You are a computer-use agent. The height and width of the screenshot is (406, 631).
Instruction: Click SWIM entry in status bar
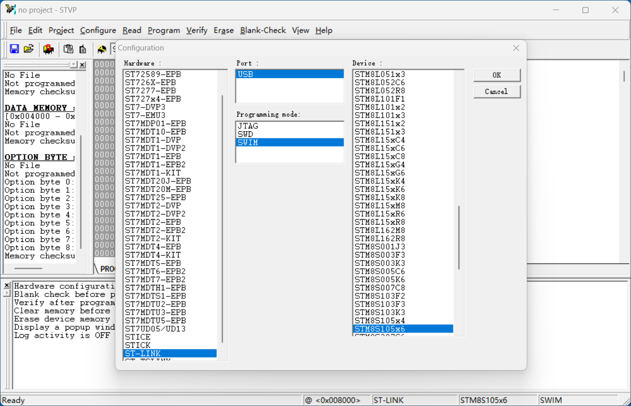[577, 400]
